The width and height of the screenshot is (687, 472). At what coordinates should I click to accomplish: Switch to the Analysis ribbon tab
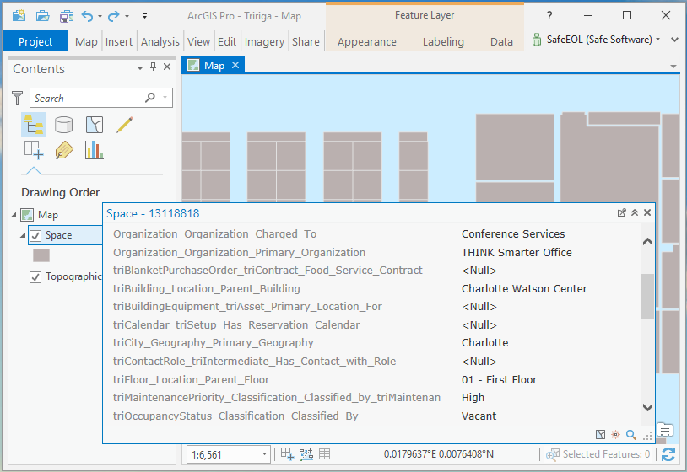[160, 41]
